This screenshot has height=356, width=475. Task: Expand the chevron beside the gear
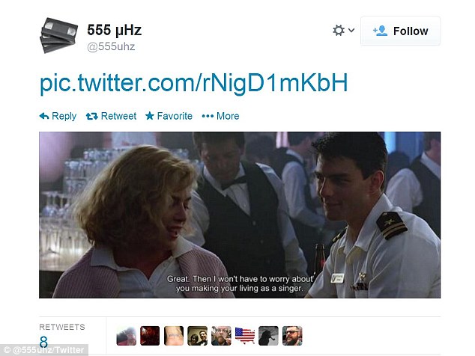tap(351, 30)
